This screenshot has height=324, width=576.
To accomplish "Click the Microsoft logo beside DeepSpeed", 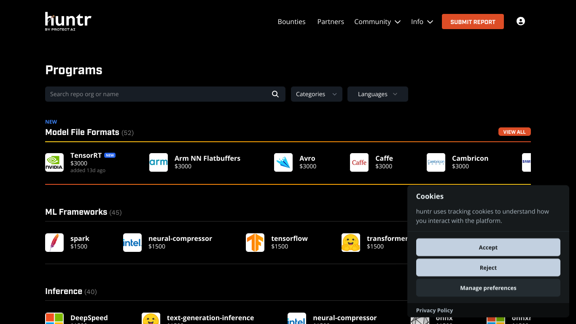I will [x=54, y=319].
